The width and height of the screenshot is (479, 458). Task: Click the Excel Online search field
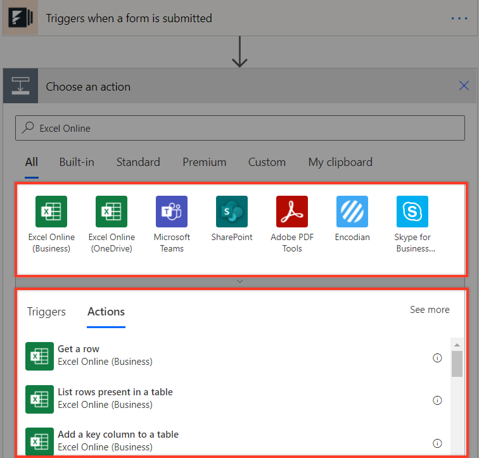(x=239, y=128)
